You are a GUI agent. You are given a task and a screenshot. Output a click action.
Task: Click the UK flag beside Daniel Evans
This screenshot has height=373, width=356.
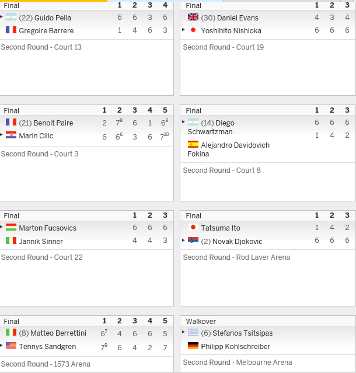193,17
